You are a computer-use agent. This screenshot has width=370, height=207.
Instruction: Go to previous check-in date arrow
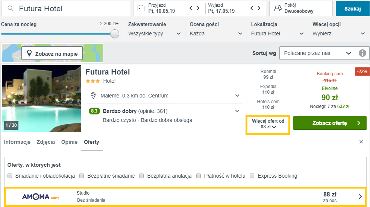191,8
